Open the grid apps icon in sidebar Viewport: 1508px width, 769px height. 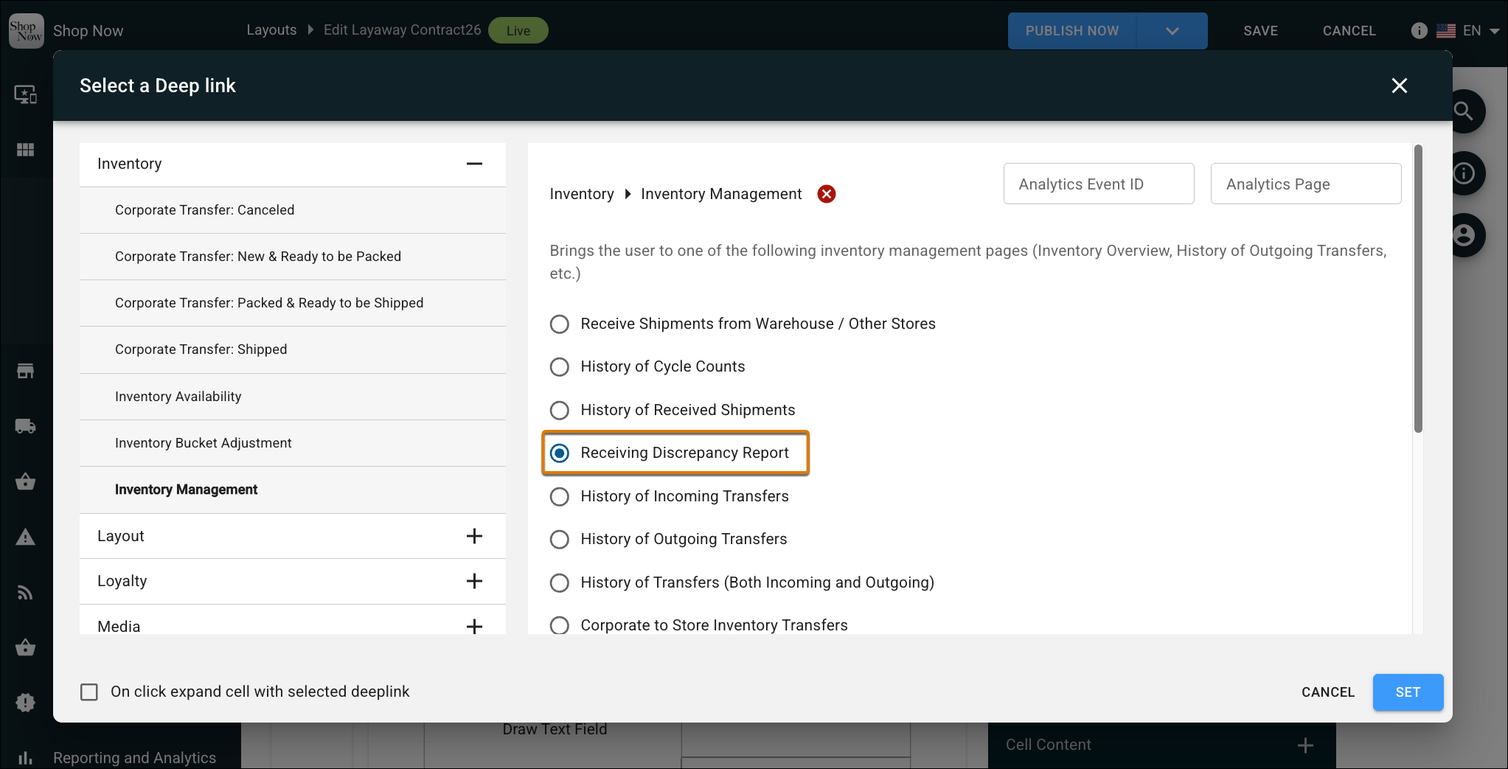click(26, 150)
